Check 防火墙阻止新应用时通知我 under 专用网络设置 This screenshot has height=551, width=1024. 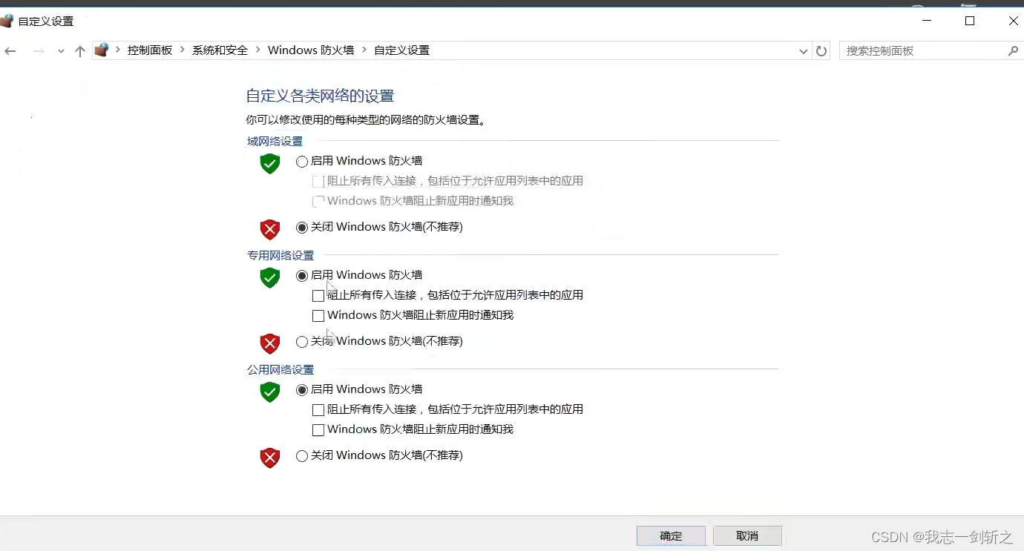point(318,316)
